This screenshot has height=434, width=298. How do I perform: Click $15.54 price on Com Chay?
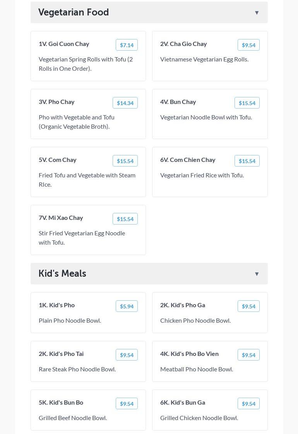125,161
